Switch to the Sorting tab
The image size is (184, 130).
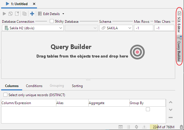pyautogui.click(x=77, y=86)
